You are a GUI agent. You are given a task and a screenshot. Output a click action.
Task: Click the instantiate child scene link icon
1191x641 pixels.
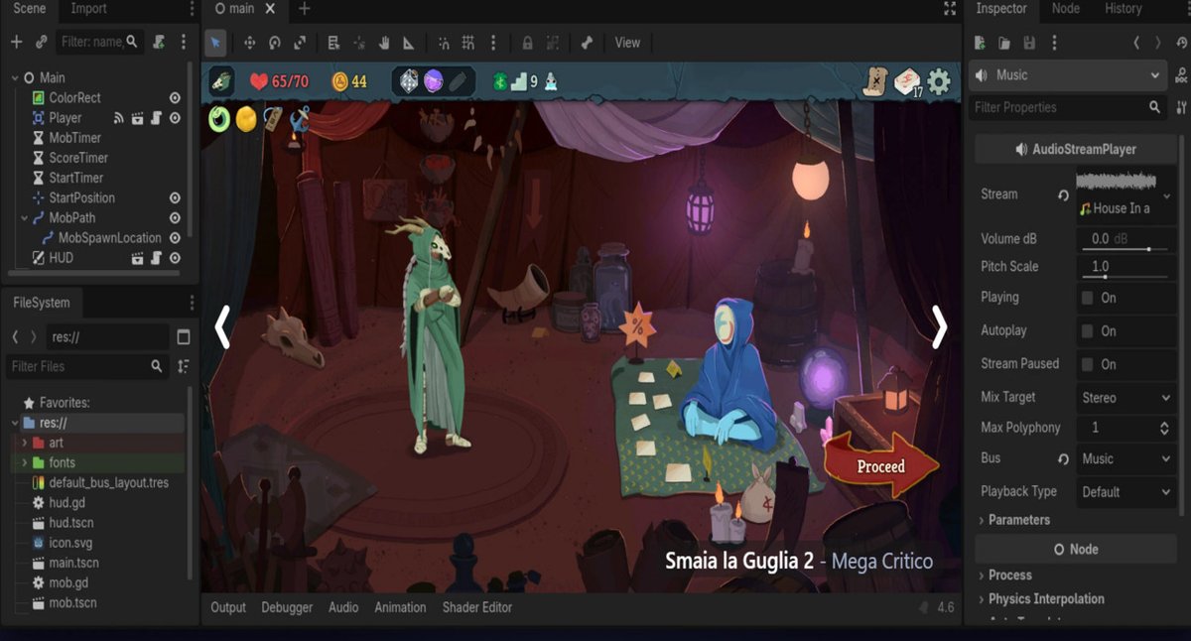[41, 43]
